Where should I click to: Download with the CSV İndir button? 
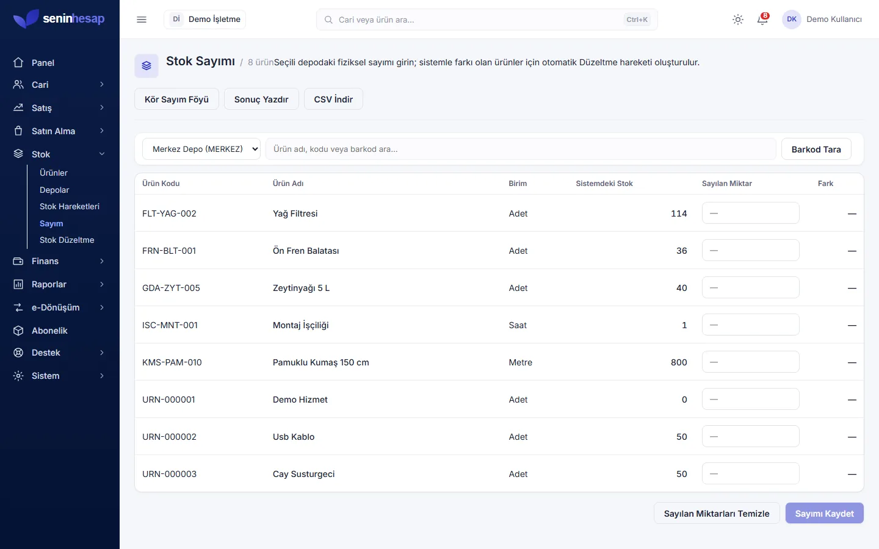(333, 99)
